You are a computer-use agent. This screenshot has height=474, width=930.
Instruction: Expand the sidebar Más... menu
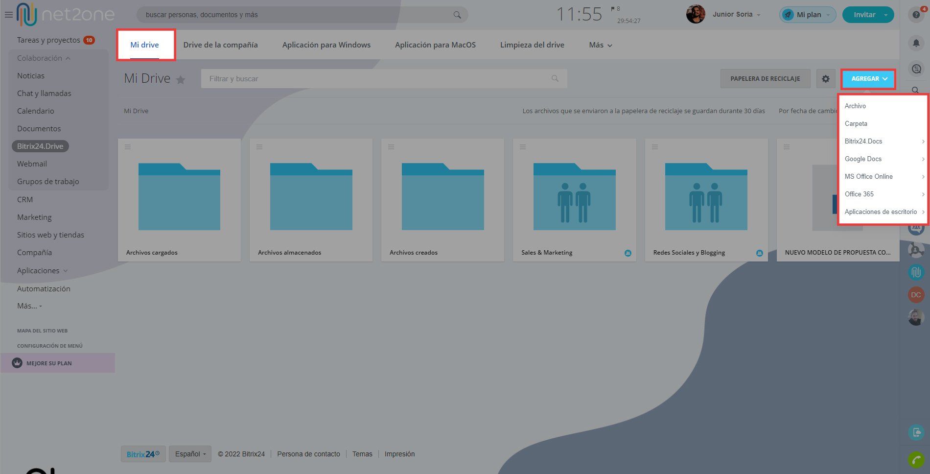(x=29, y=306)
